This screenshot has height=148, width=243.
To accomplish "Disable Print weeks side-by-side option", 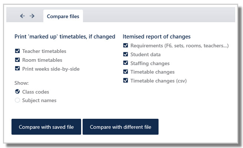I will [x=17, y=68].
